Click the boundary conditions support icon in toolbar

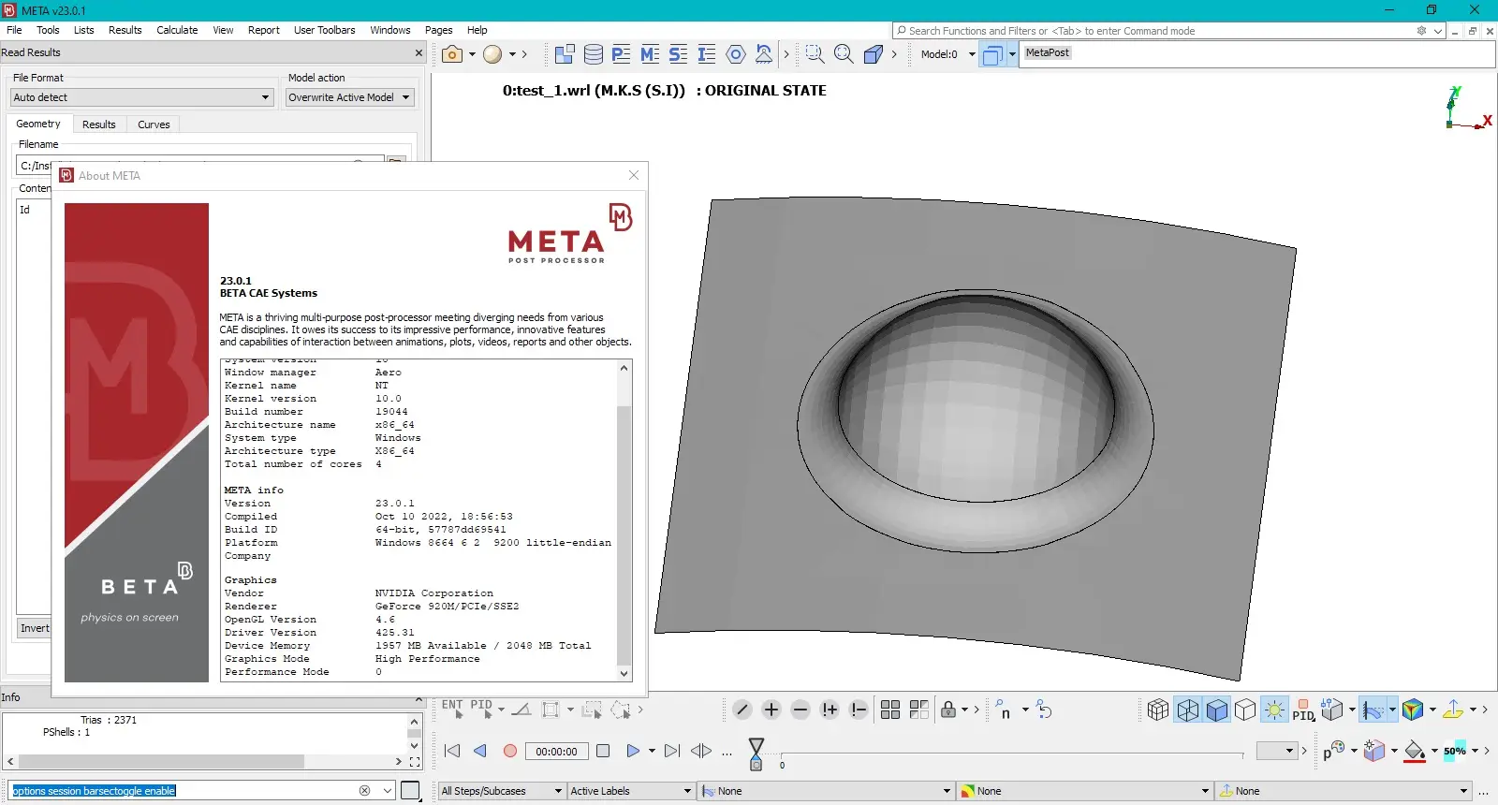click(764, 54)
